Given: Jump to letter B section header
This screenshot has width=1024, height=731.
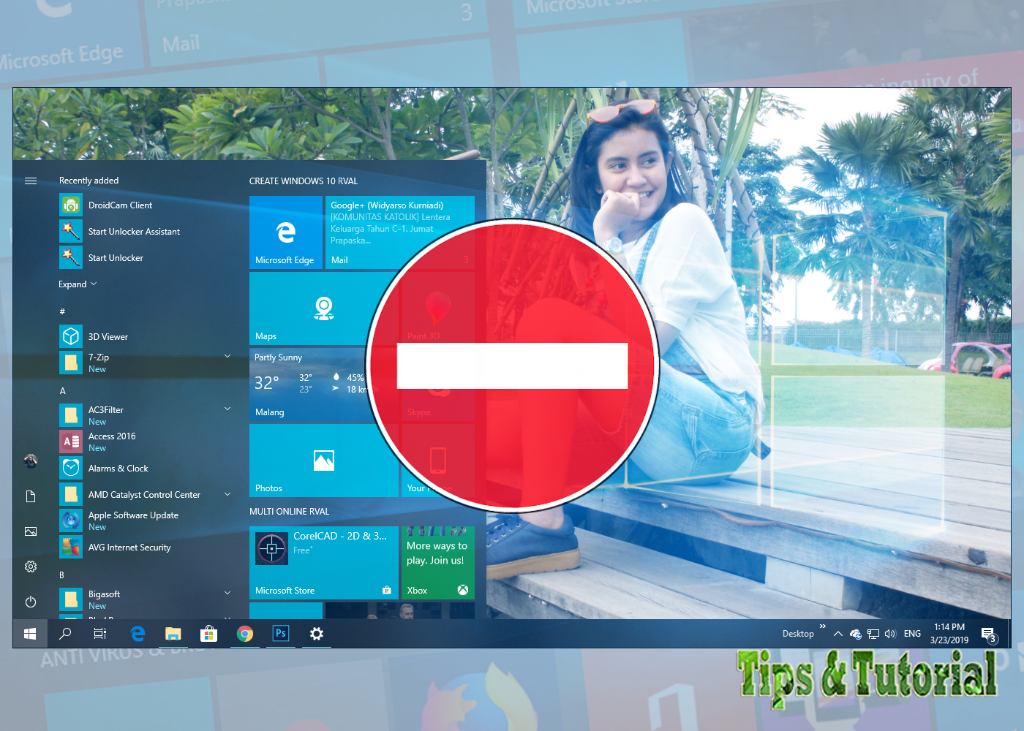Looking at the screenshot, I should [x=61, y=575].
